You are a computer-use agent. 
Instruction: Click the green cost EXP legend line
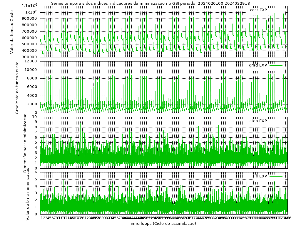point(276,10)
